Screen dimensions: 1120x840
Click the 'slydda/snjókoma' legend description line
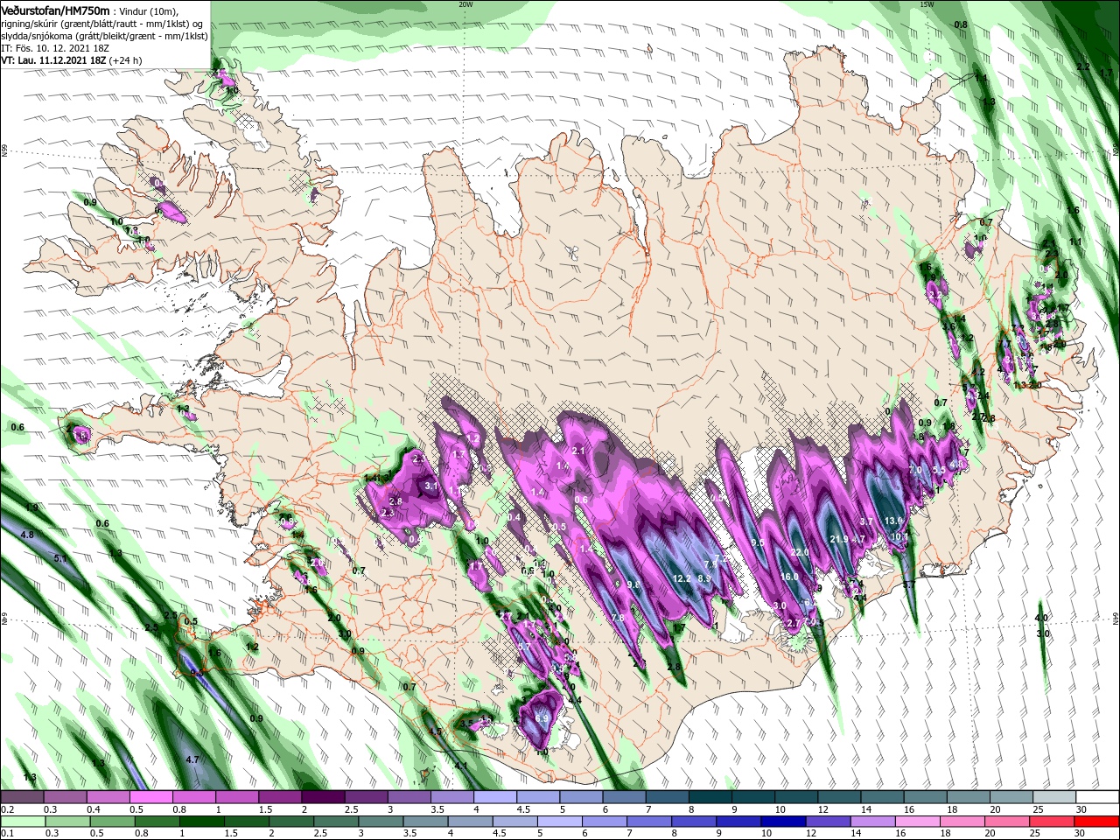[102, 36]
